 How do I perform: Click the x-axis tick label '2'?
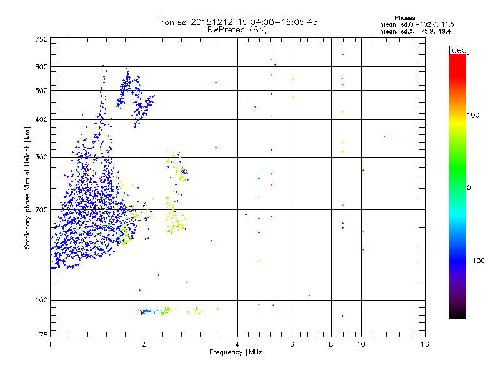144,344
